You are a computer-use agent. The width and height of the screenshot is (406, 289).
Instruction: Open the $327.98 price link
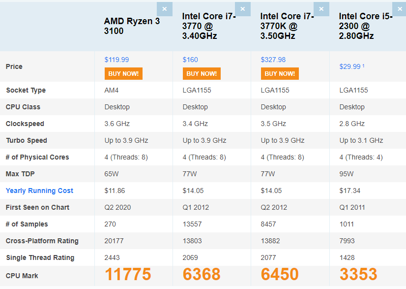coord(273,60)
